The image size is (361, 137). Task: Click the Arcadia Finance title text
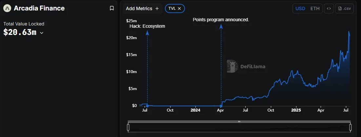pyautogui.click(x=39, y=8)
